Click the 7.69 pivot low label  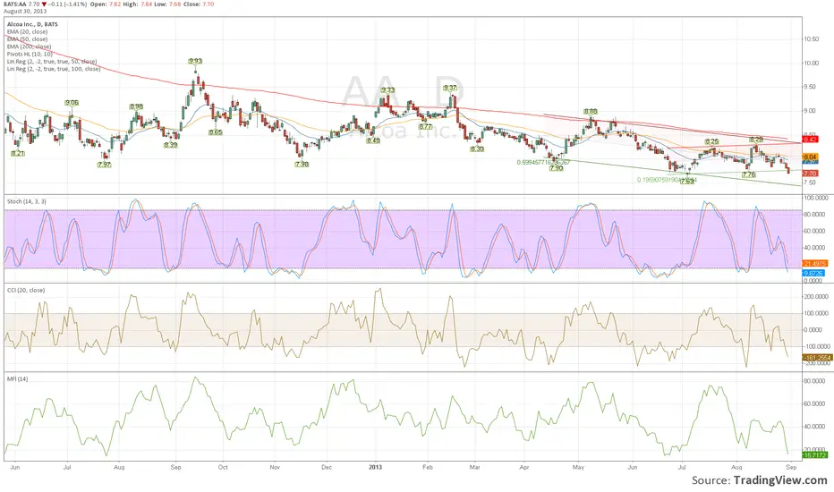(687, 182)
